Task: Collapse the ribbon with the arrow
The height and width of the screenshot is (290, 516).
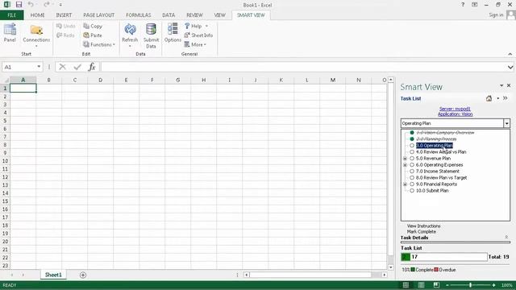Action: [x=510, y=54]
